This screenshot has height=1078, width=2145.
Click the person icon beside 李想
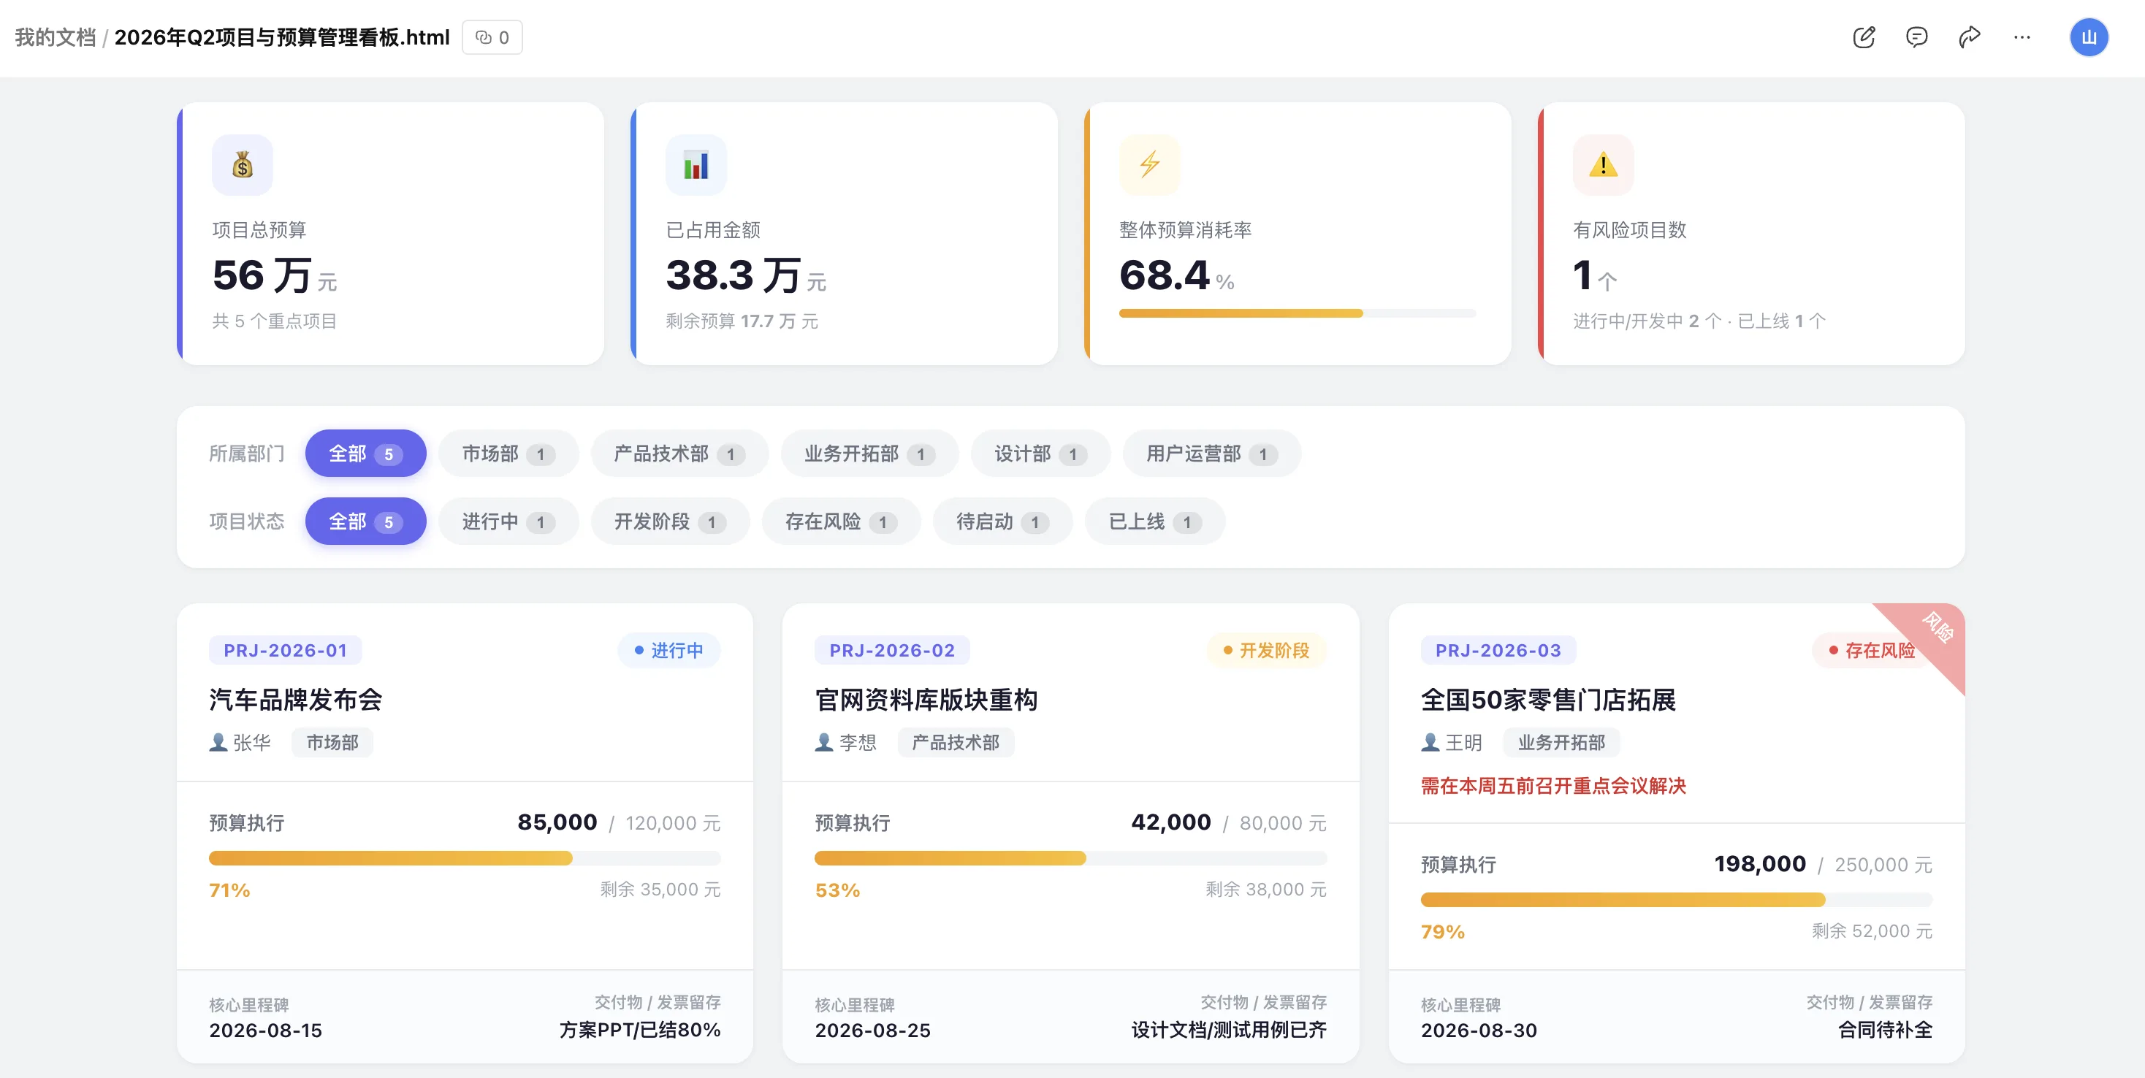point(823,742)
